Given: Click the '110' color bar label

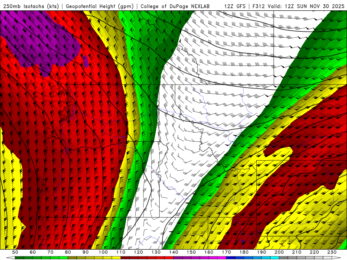Looking at the screenshot, I should (x=121, y=252).
